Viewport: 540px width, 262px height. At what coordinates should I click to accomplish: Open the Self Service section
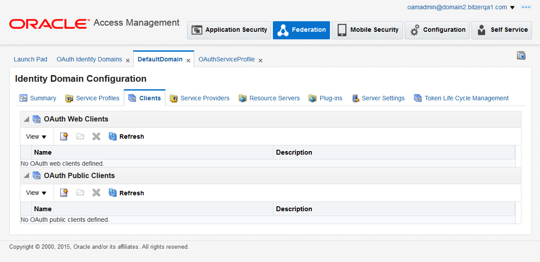tap(502, 30)
